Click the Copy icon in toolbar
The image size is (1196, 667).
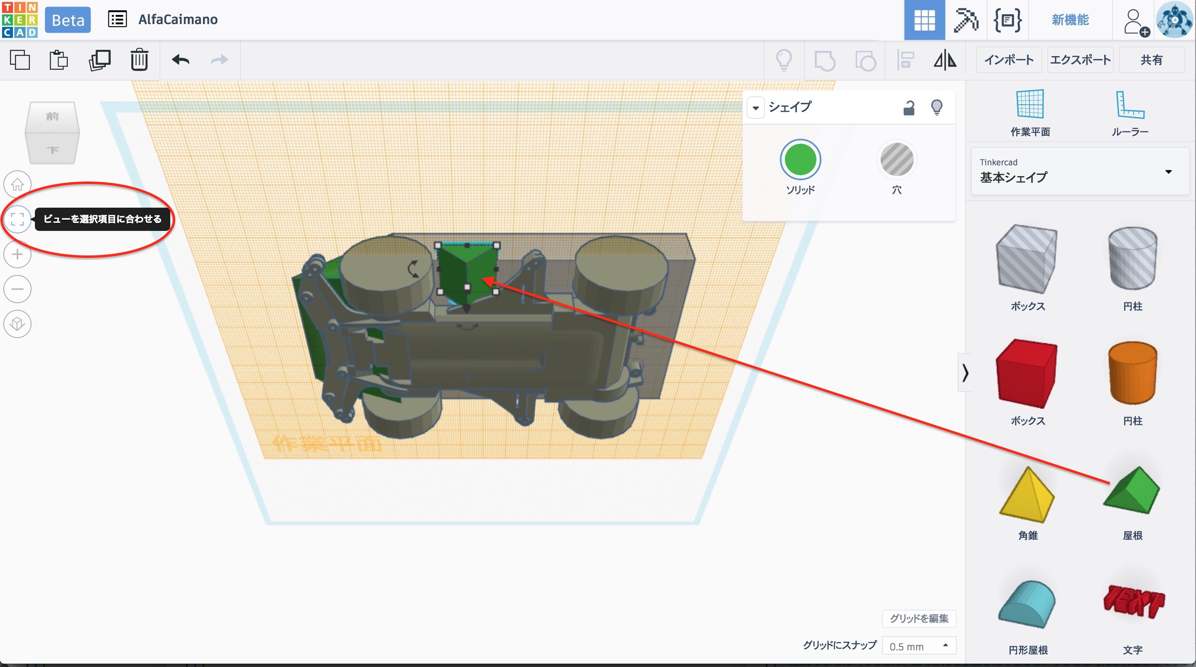click(20, 60)
